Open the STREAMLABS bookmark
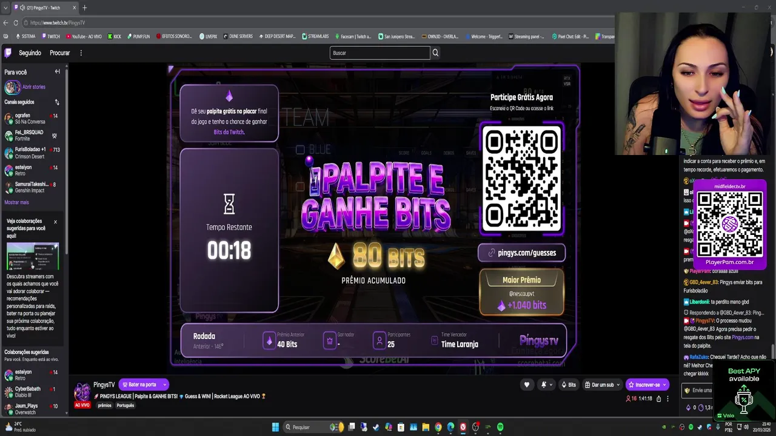Viewport: 776px width, 436px height. (x=315, y=36)
